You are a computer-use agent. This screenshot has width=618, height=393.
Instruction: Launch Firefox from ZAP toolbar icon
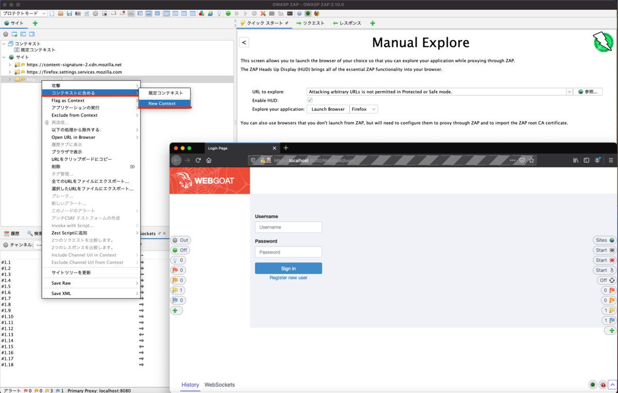point(316,13)
